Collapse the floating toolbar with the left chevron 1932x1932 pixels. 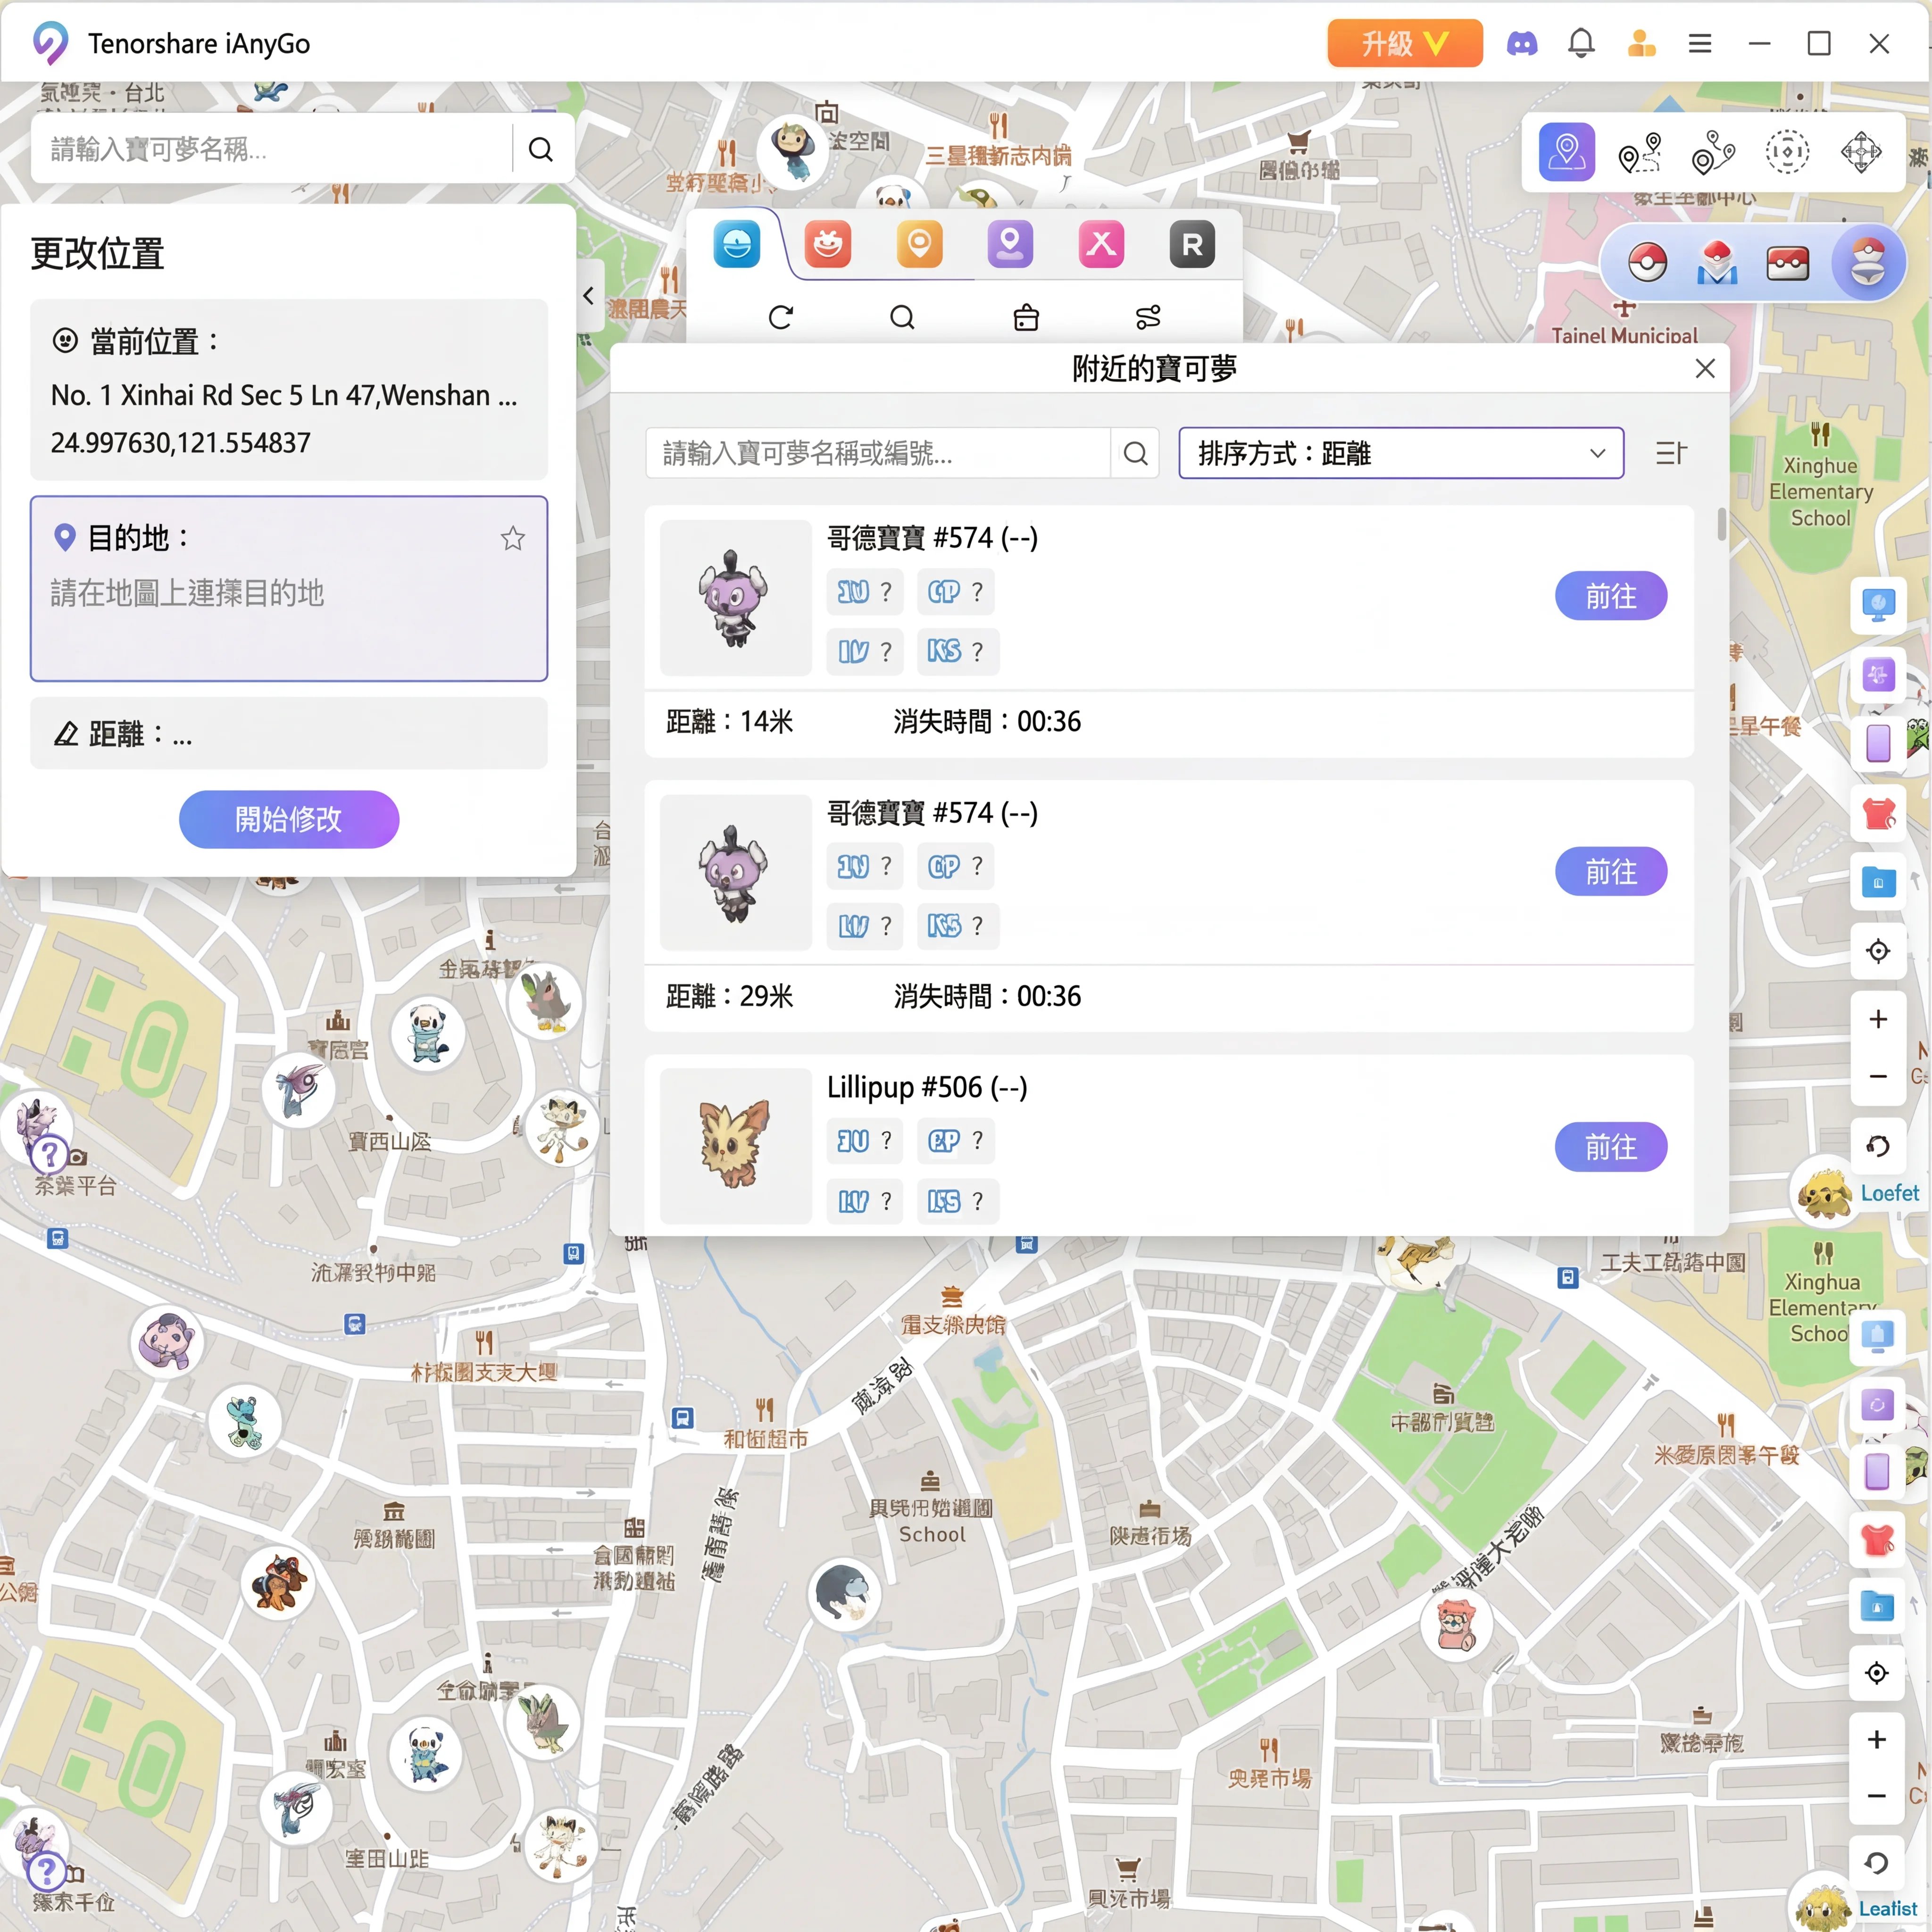click(x=588, y=295)
